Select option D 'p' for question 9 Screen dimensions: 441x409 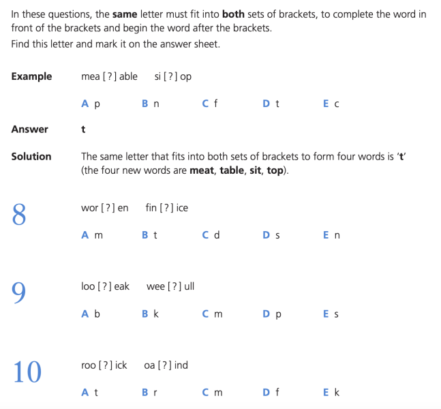tap(272, 314)
